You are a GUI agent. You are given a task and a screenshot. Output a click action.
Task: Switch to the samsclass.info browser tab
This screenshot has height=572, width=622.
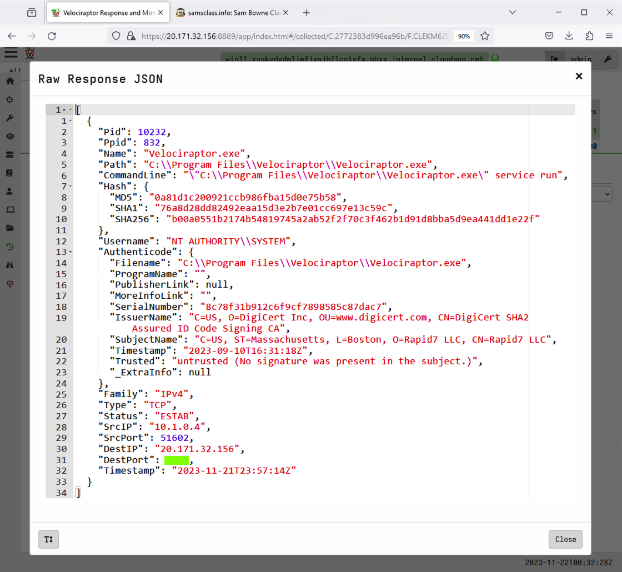[231, 13]
